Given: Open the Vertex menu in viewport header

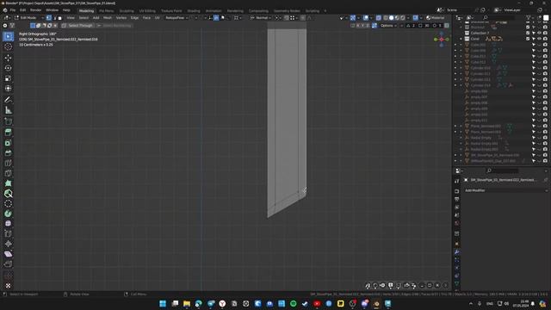Looking at the screenshot, I should pyautogui.click(x=121, y=17).
